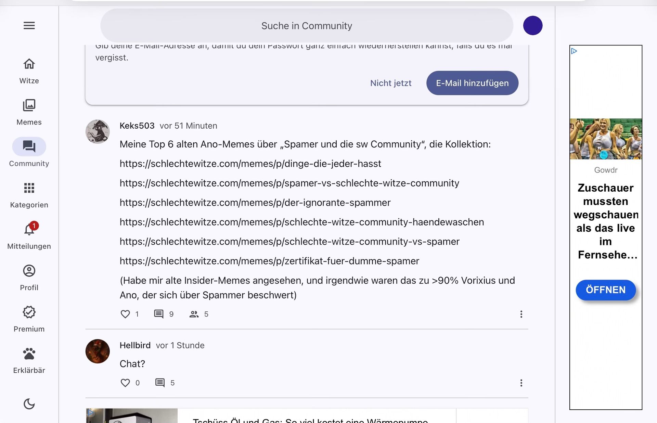Click the purple user avatar circle
657x423 pixels.
click(x=533, y=26)
